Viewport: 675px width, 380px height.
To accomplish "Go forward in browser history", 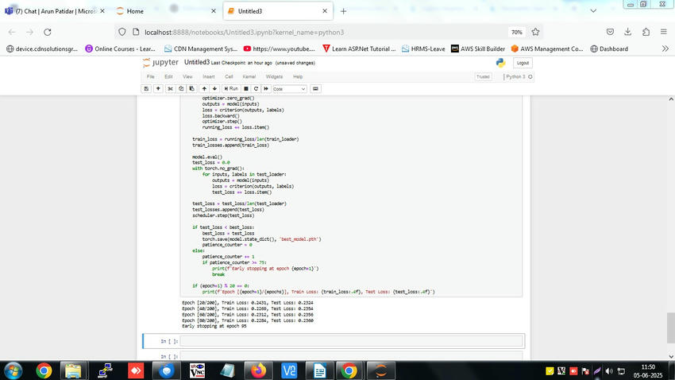I will pyautogui.click(x=29, y=32).
